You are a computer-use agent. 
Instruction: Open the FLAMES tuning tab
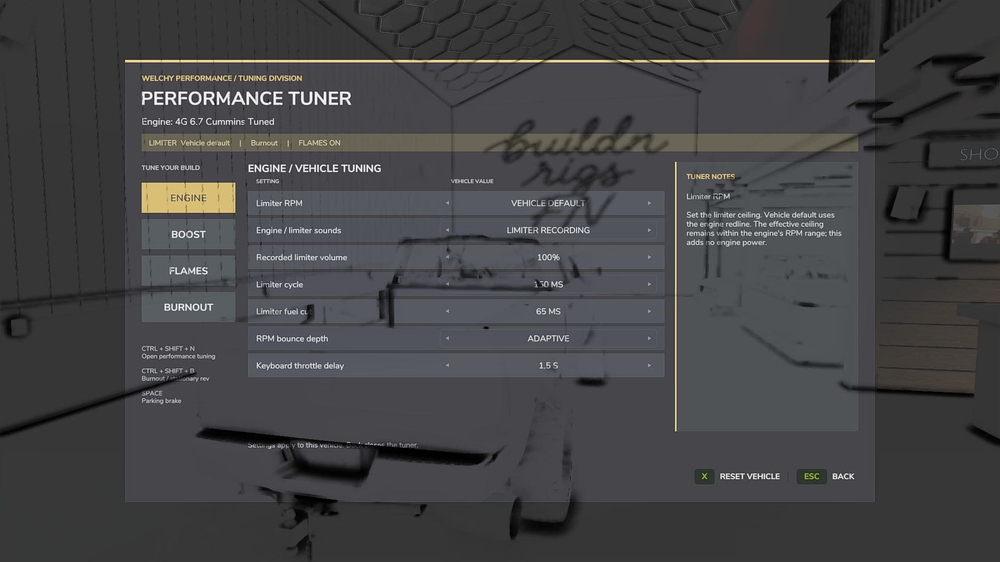coord(189,271)
